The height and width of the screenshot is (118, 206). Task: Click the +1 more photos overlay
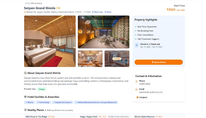(117, 59)
